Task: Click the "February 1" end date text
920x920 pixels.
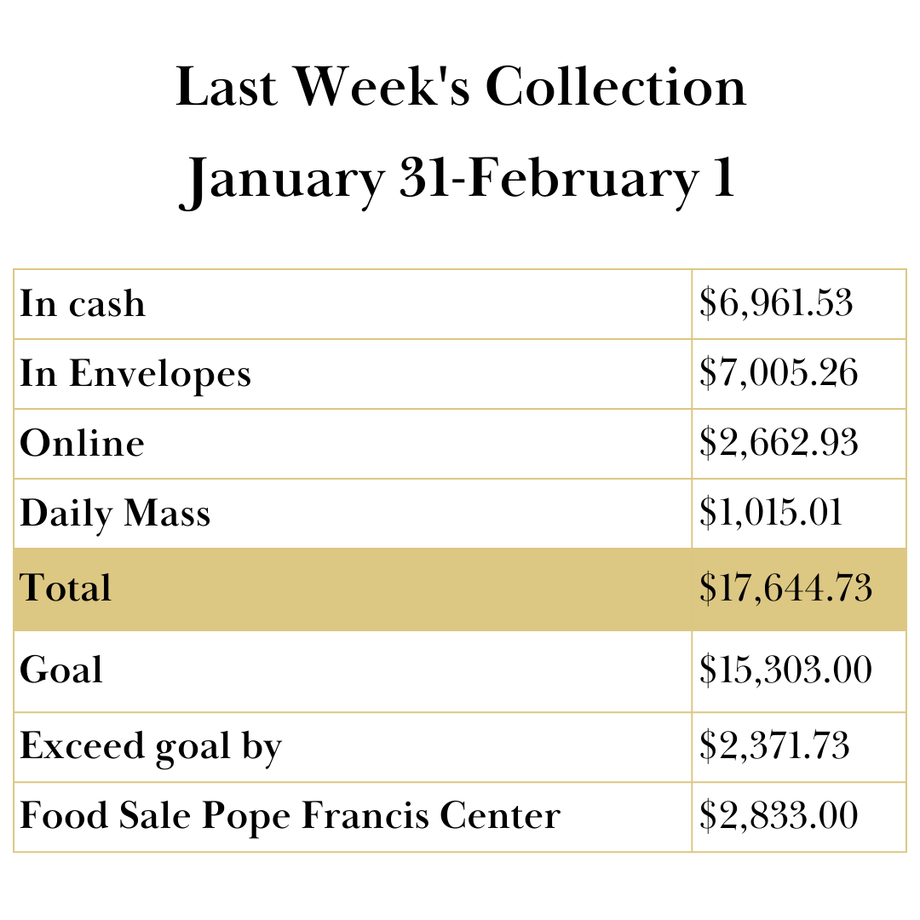Action: click(x=600, y=180)
